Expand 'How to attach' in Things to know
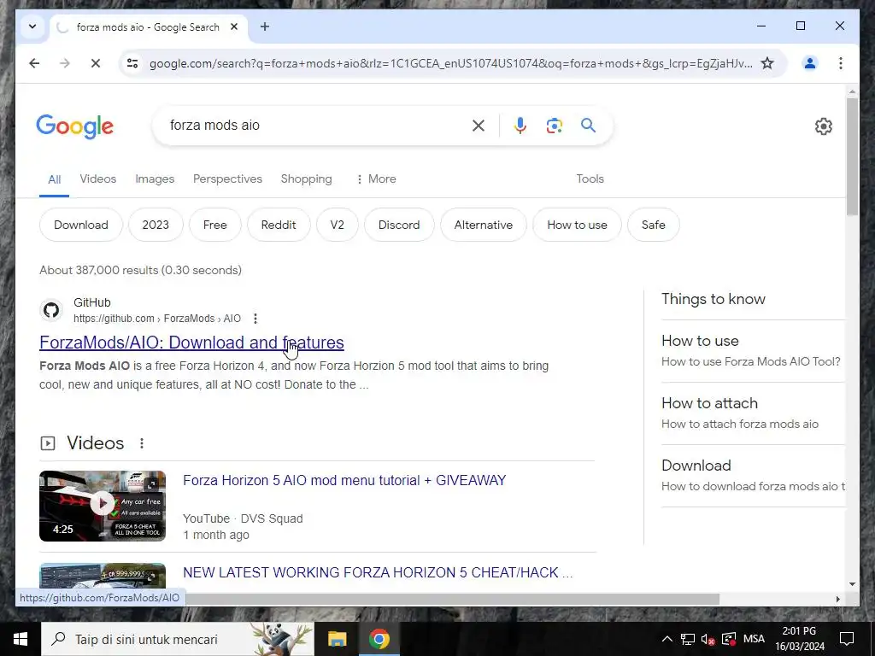 click(753, 413)
